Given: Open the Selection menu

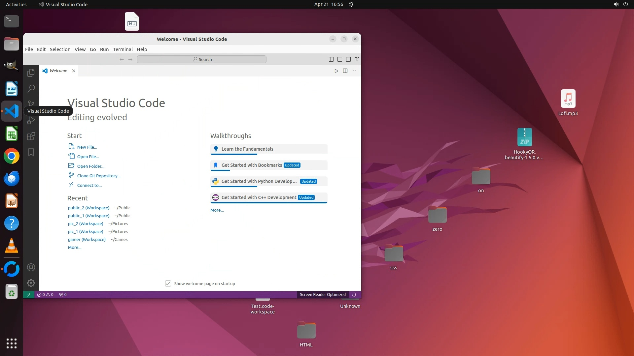Looking at the screenshot, I should tap(60, 49).
